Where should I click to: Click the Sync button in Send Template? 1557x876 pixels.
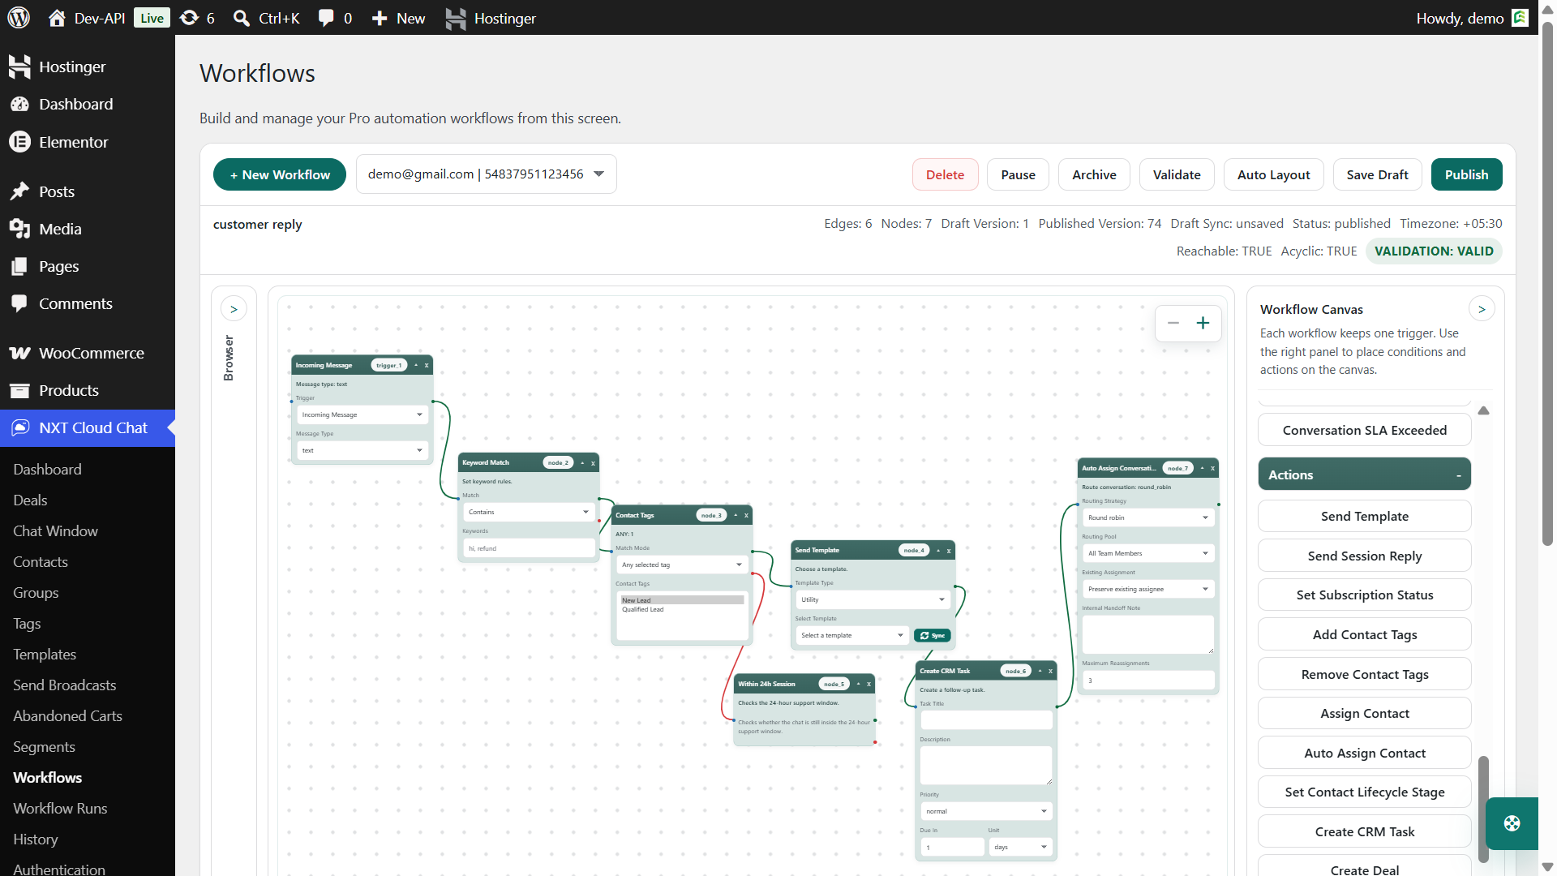point(932,636)
